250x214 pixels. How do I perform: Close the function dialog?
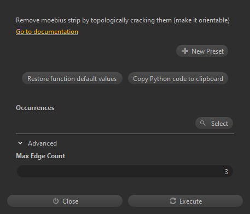pyautogui.click(x=65, y=201)
